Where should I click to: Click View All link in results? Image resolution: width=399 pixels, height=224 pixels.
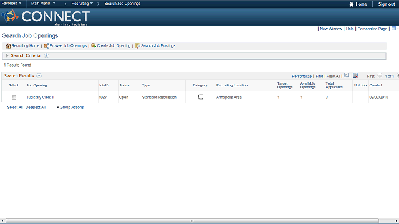click(333, 76)
